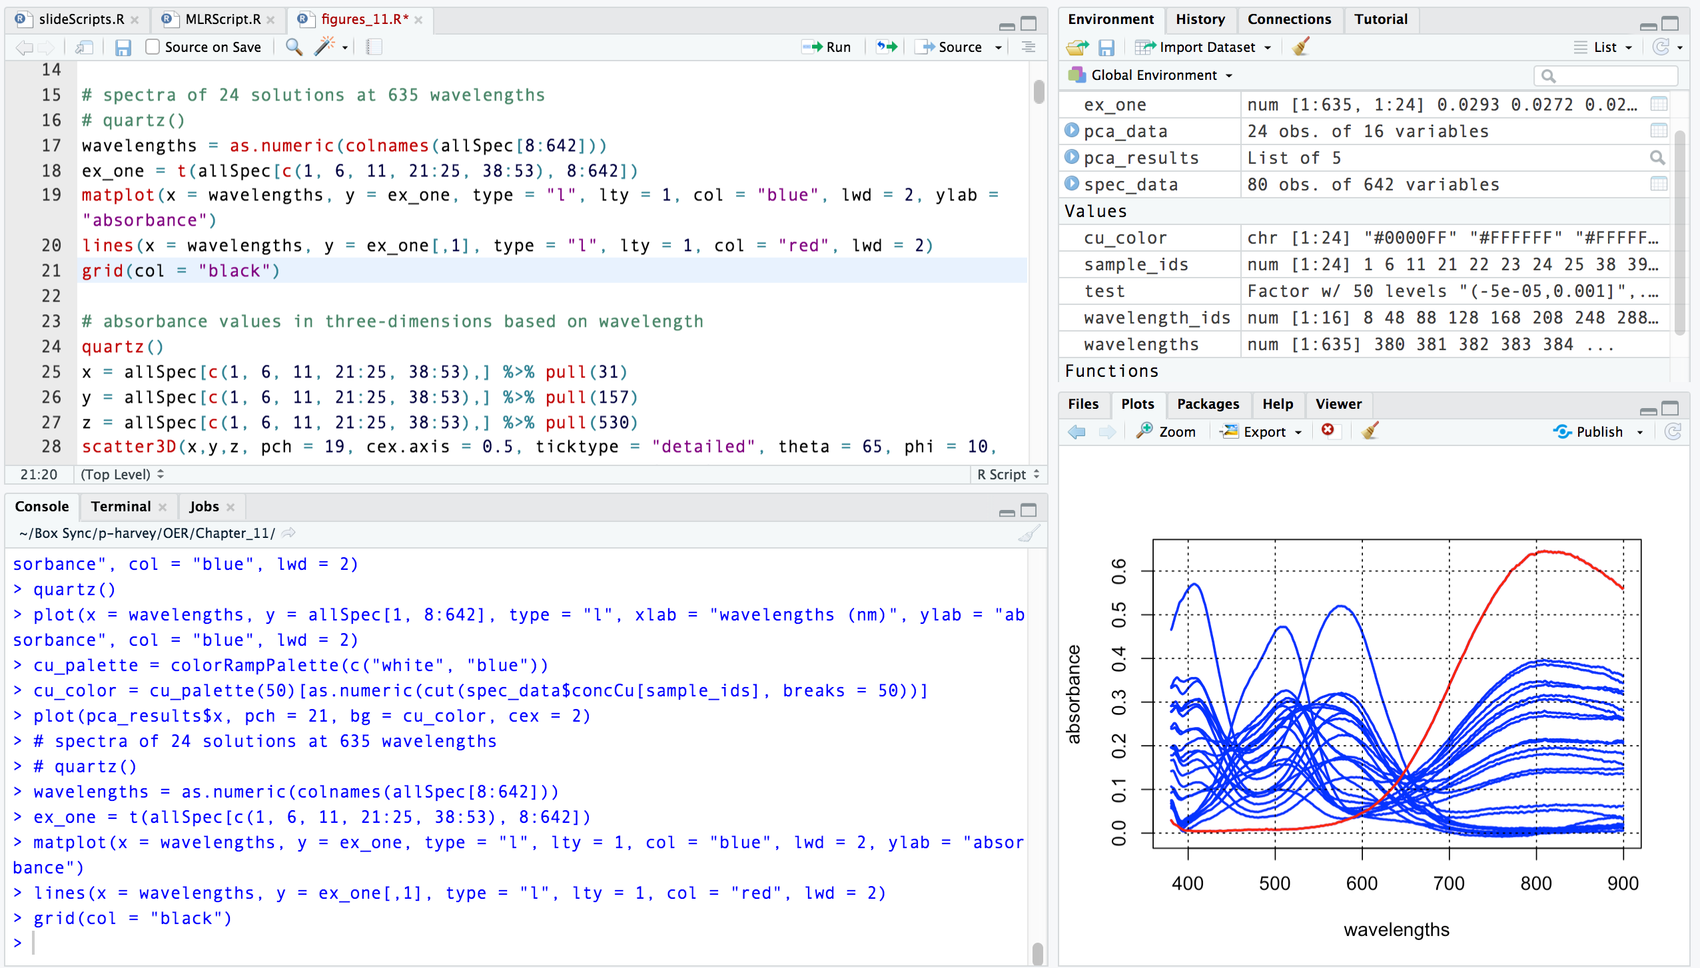
Task: Open the Import Dataset dropdown
Action: (1206, 47)
